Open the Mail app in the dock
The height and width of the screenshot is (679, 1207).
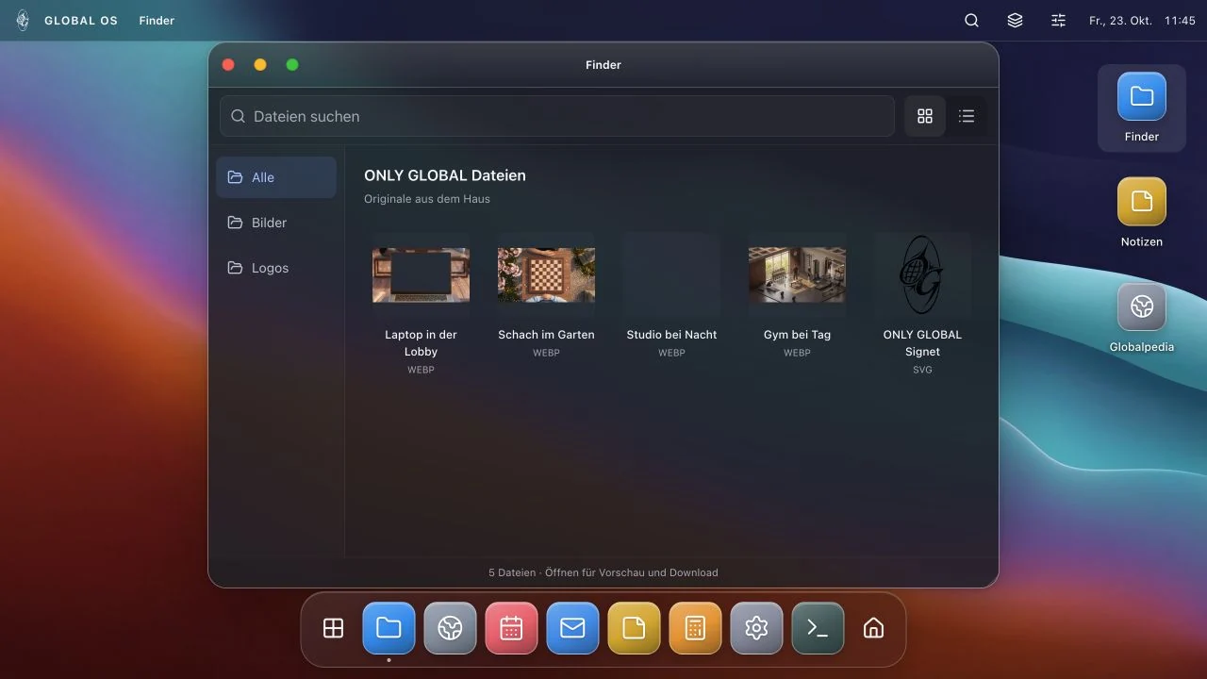click(572, 628)
